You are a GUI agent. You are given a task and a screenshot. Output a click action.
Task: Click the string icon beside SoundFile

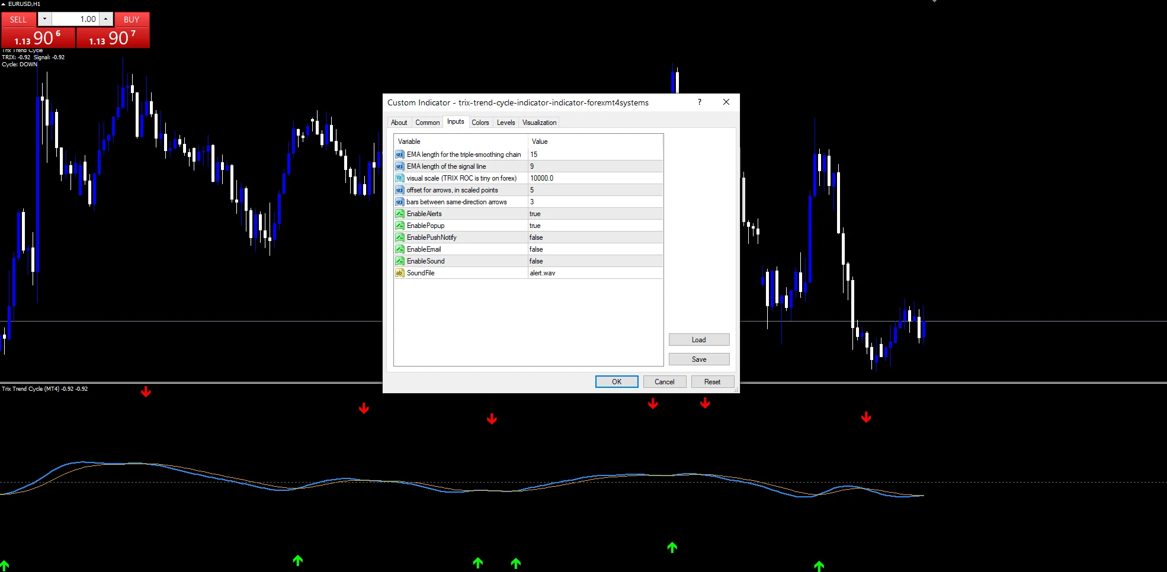point(399,273)
